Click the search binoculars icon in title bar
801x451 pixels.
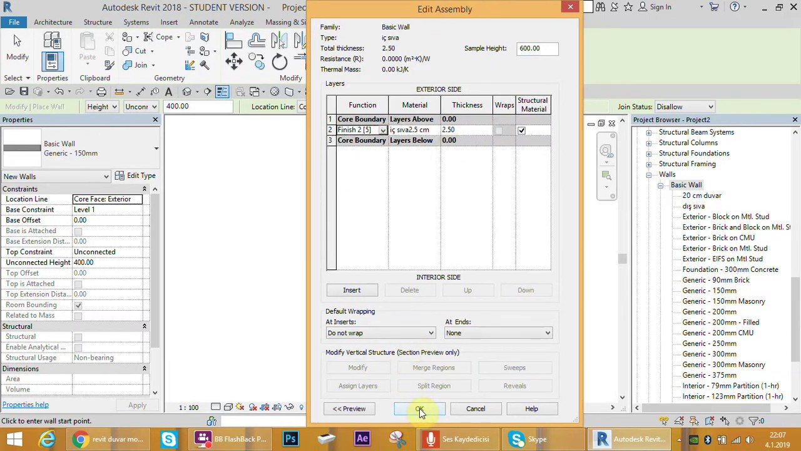tap(600, 7)
